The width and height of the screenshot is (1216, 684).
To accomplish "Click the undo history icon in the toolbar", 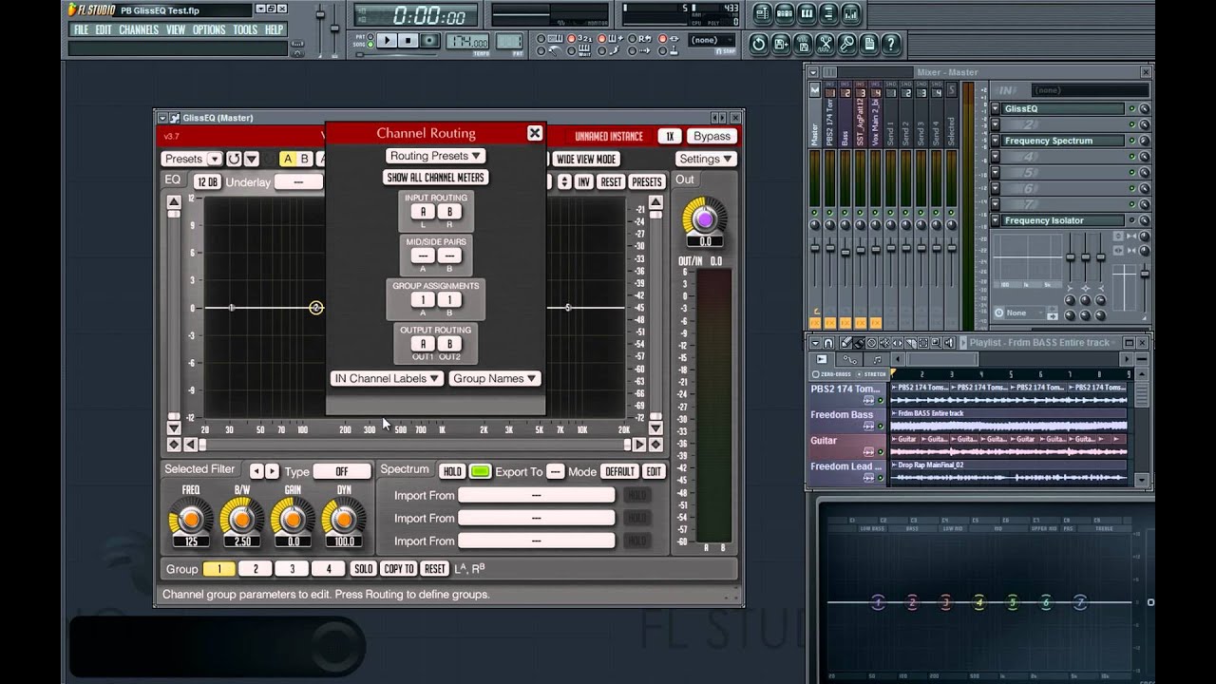I will (x=759, y=44).
